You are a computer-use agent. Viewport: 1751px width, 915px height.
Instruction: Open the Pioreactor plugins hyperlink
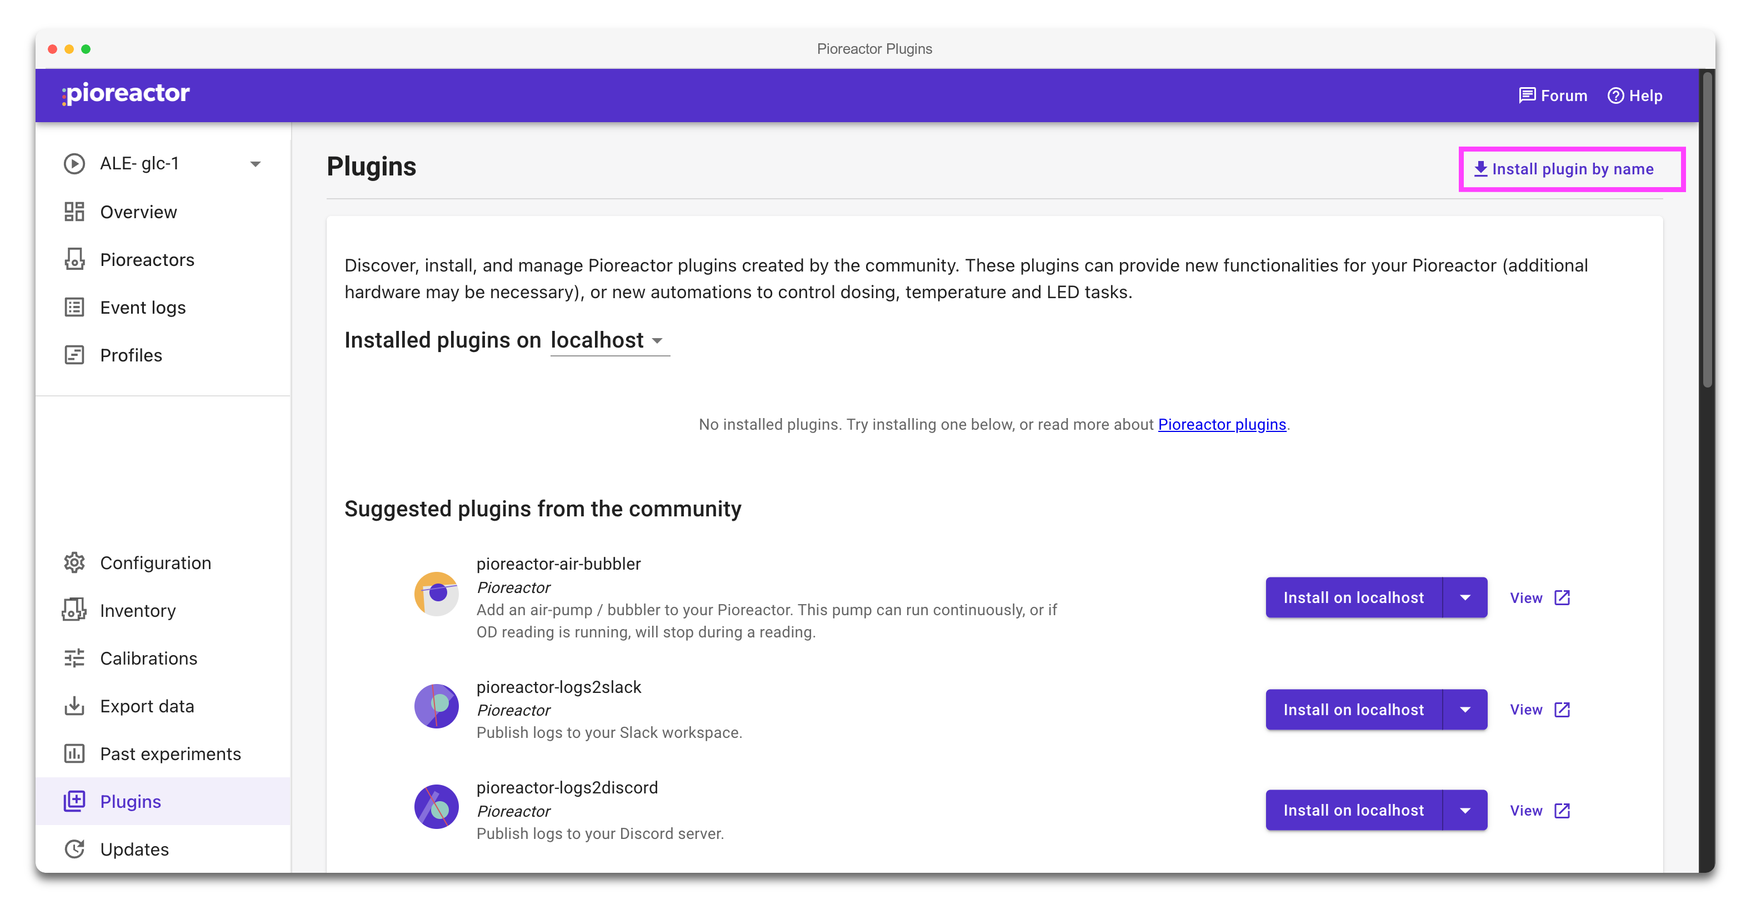click(1222, 425)
